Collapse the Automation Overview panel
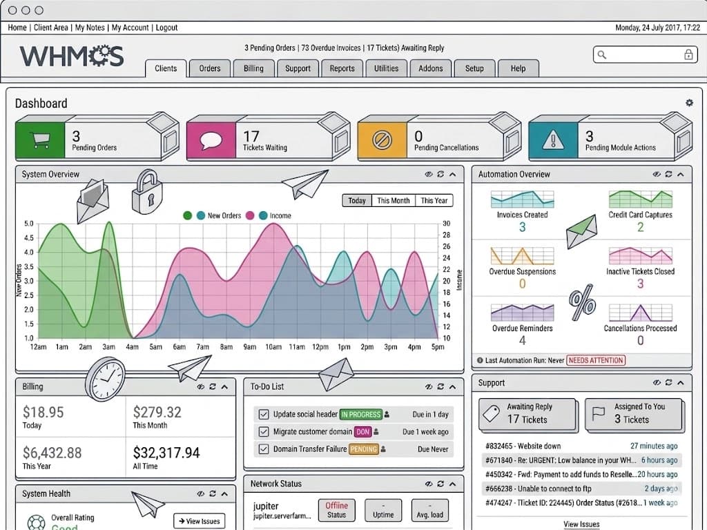This screenshot has width=707, height=530. tap(681, 174)
